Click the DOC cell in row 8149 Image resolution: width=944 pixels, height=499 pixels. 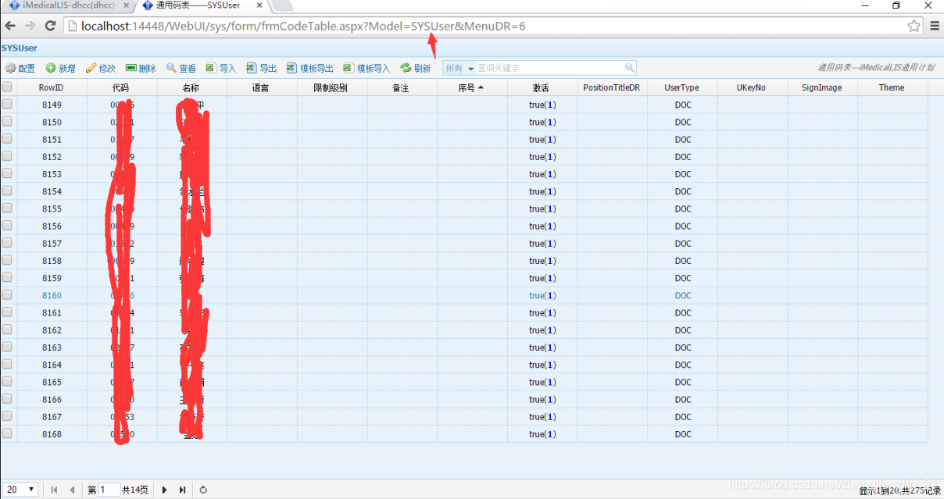682,105
